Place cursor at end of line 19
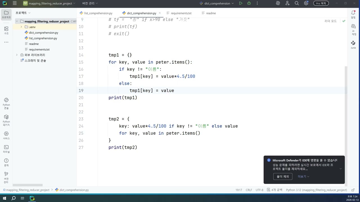Screen dimensions: 360x202 tap(174, 91)
